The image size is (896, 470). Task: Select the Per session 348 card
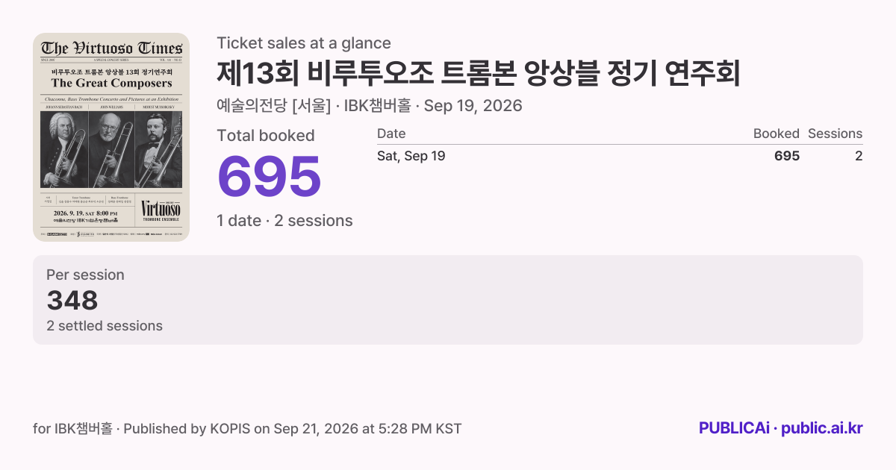click(x=448, y=300)
